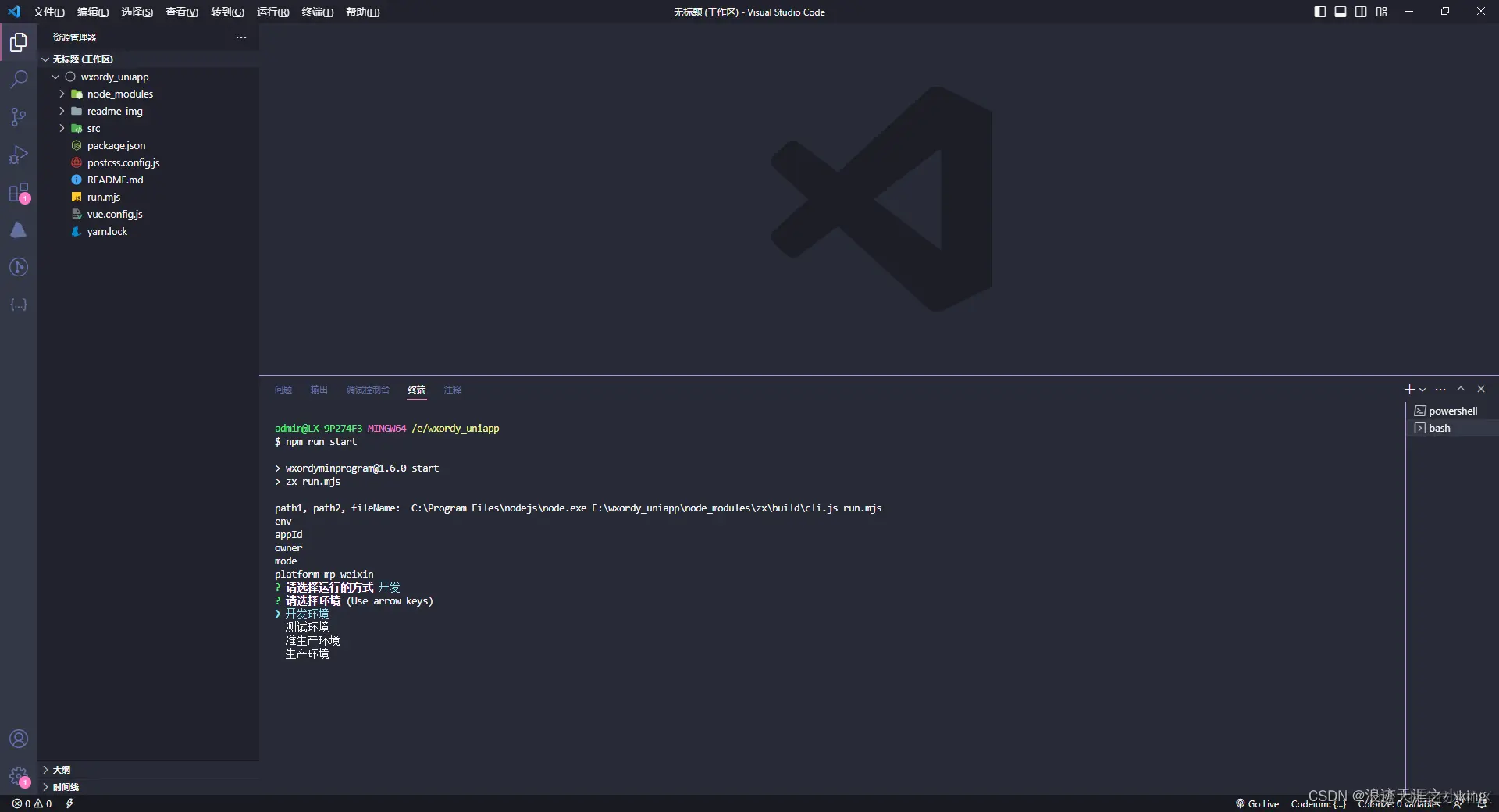Image resolution: width=1499 pixels, height=812 pixels.
Task: Open the 运行(R) menu
Action: click(272, 12)
